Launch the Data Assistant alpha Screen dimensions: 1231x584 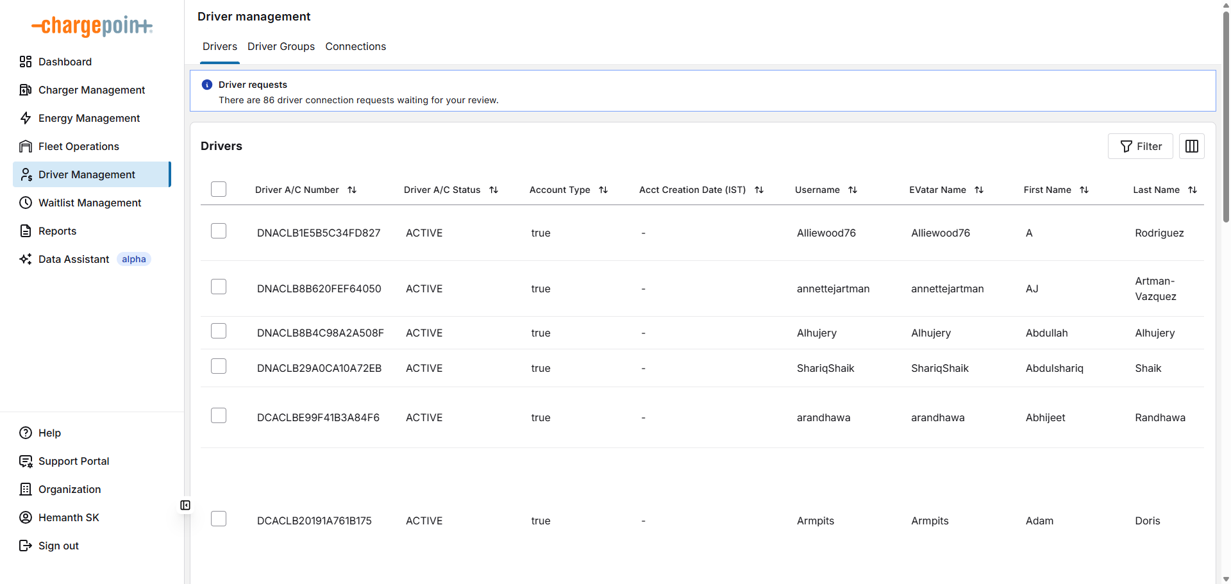pyautogui.click(x=74, y=259)
